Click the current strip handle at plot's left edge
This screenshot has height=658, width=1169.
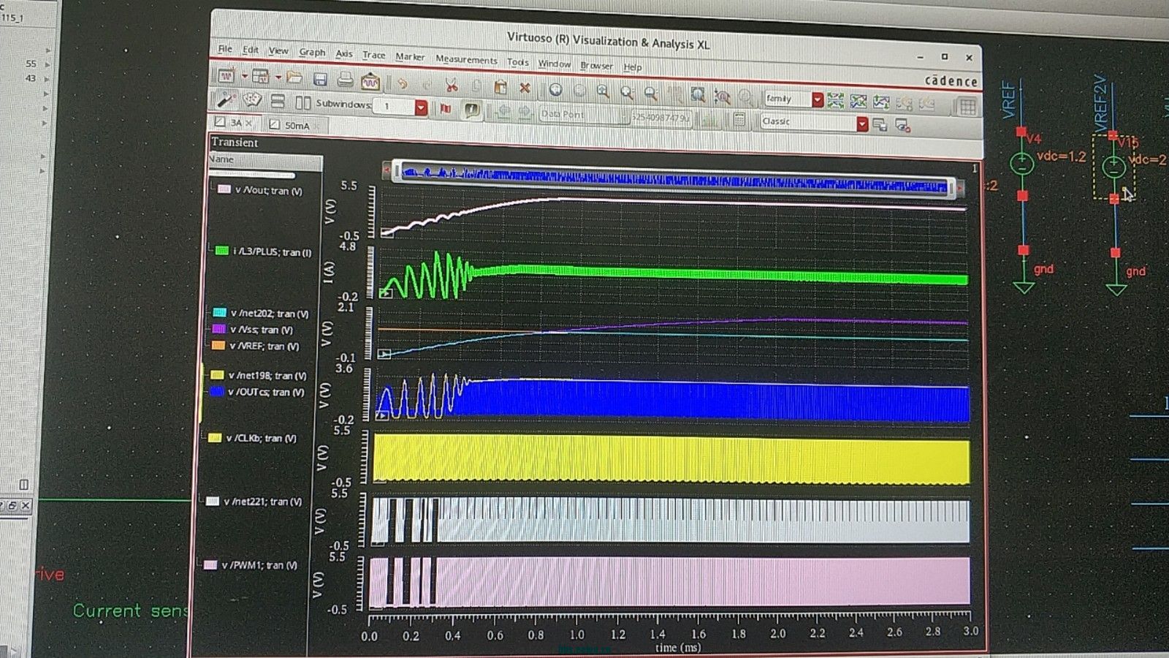tap(386, 293)
